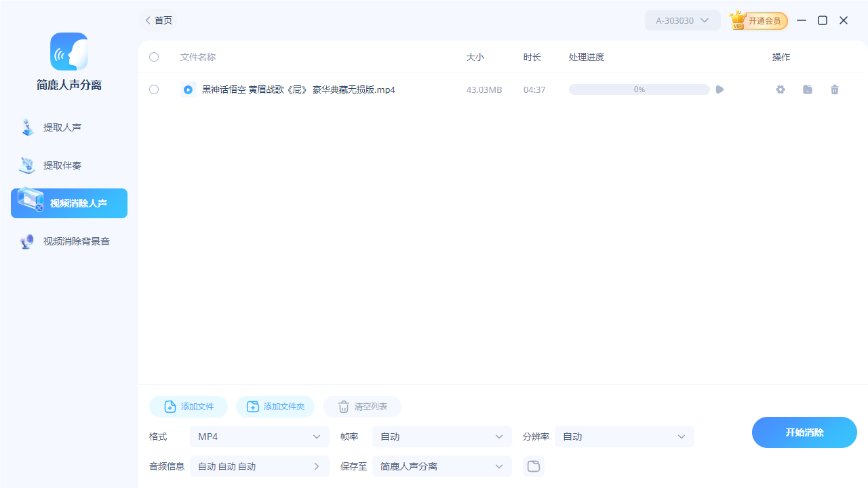Open output folder for the 黑神话悟空 file
Image resolution: width=868 pixels, height=488 pixels.
807,89
